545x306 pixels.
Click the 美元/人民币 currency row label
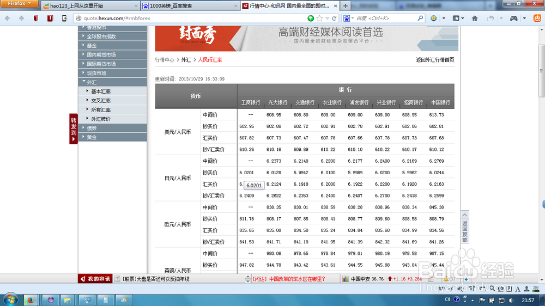pos(178,132)
